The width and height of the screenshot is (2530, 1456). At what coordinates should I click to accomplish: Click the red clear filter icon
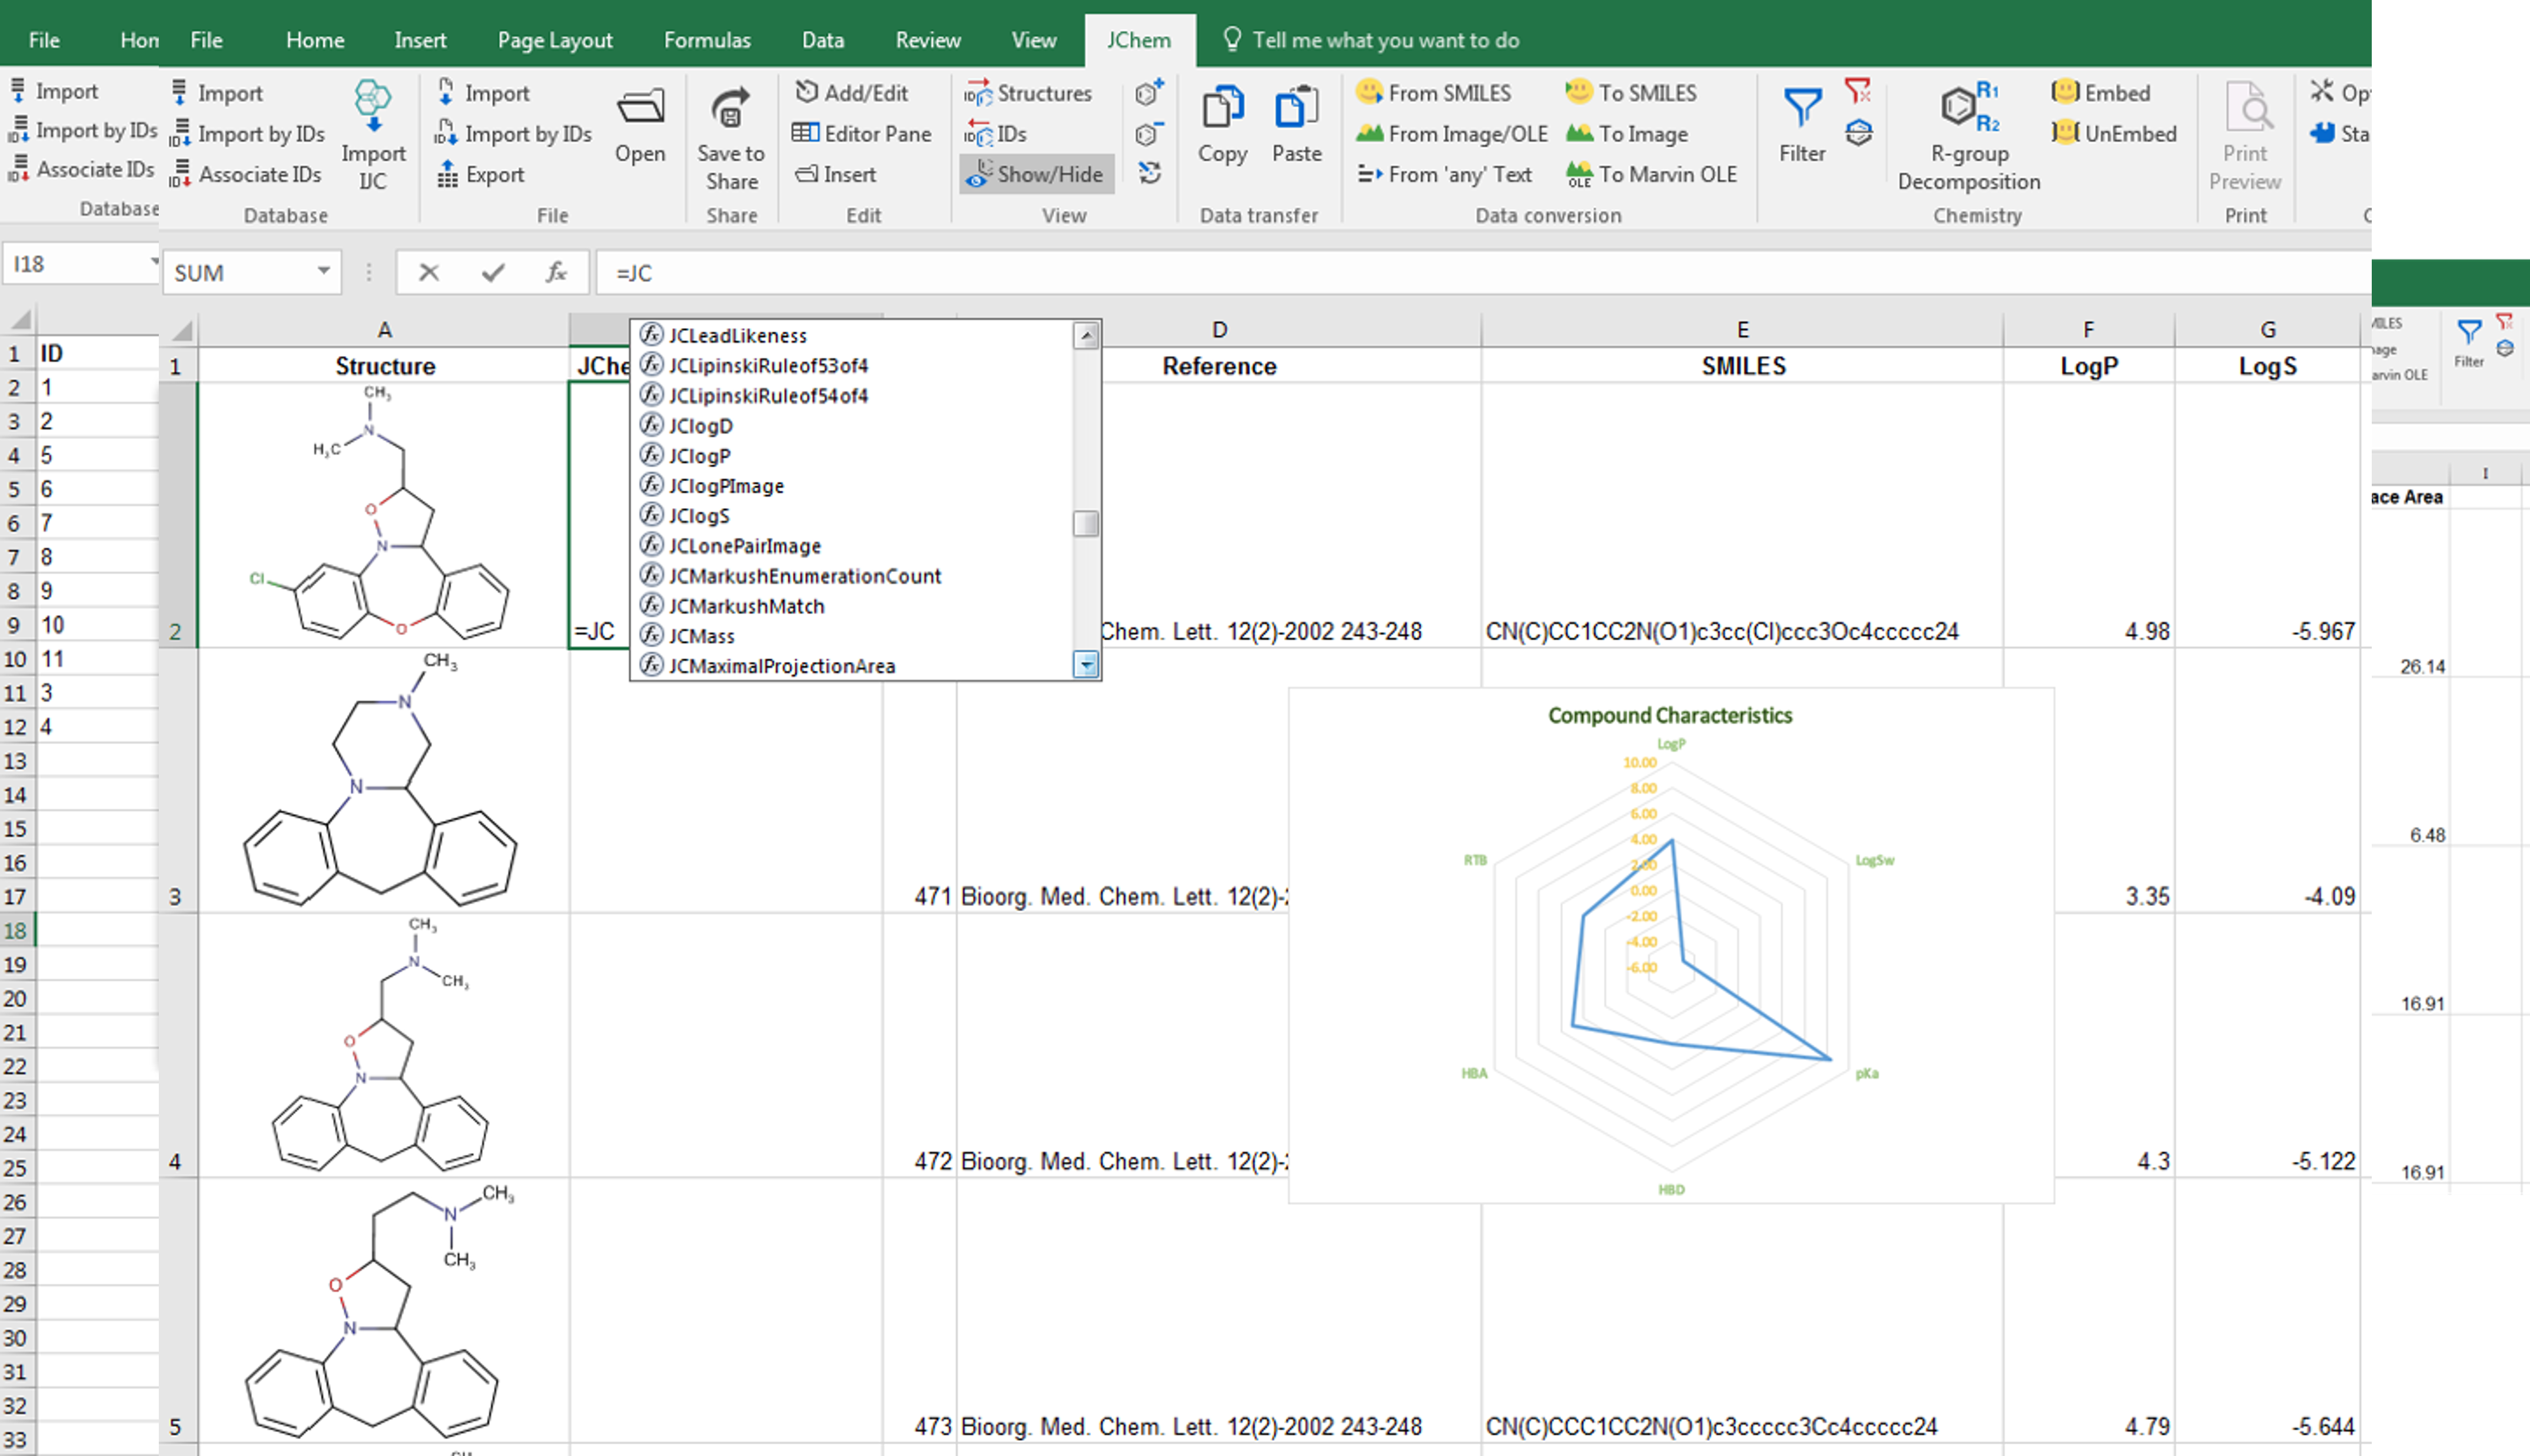pyautogui.click(x=1857, y=91)
